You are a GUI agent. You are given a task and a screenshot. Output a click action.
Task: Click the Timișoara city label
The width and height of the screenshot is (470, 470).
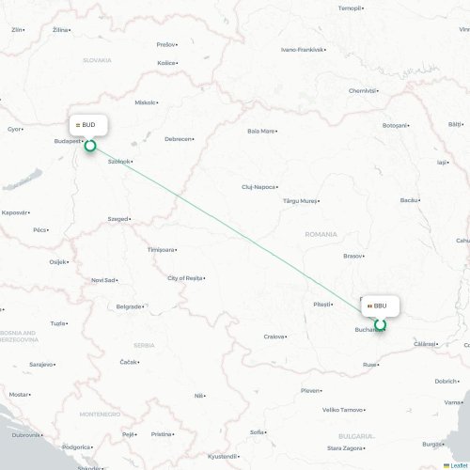click(161, 250)
